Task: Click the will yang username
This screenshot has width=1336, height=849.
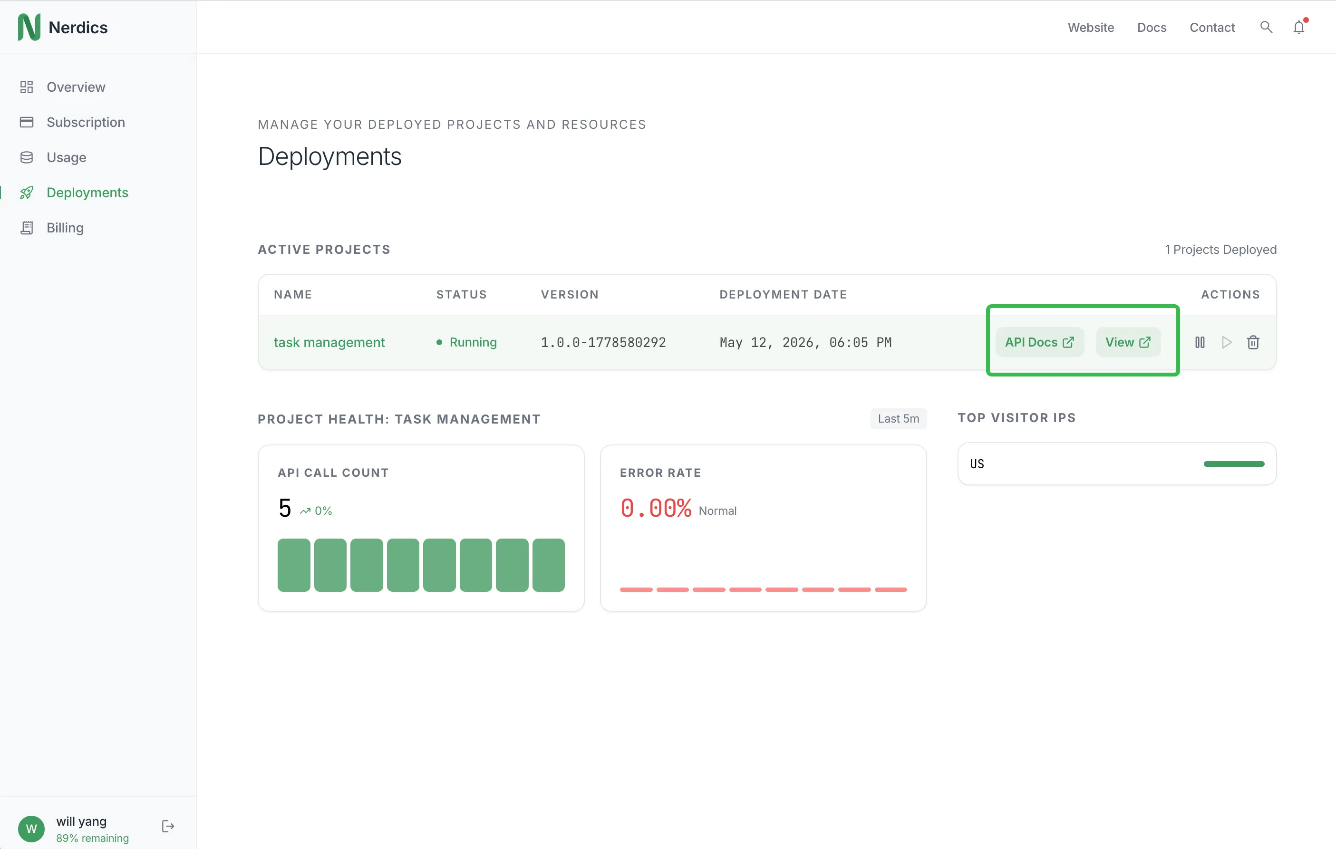Action: click(82, 821)
